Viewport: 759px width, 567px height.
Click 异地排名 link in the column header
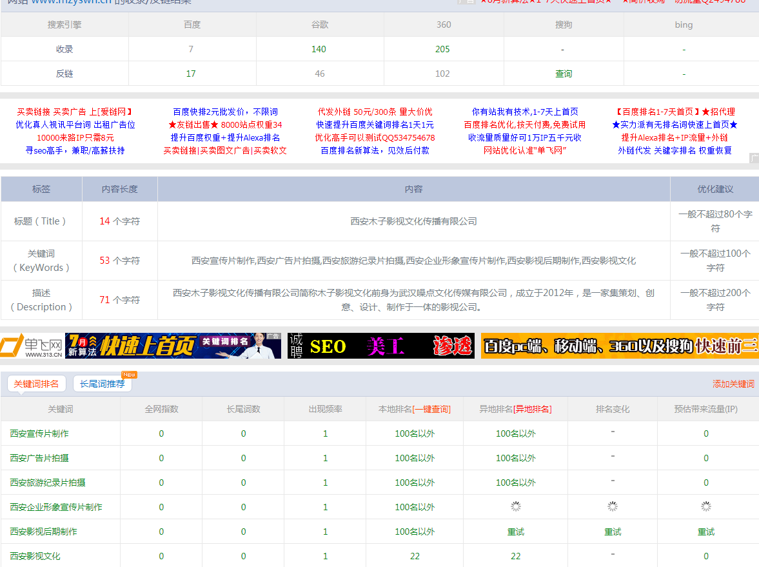tap(532, 410)
